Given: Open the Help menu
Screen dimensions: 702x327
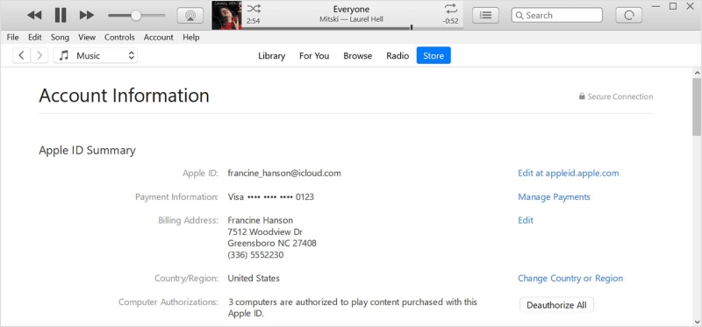Looking at the screenshot, I should coord(190,38).
